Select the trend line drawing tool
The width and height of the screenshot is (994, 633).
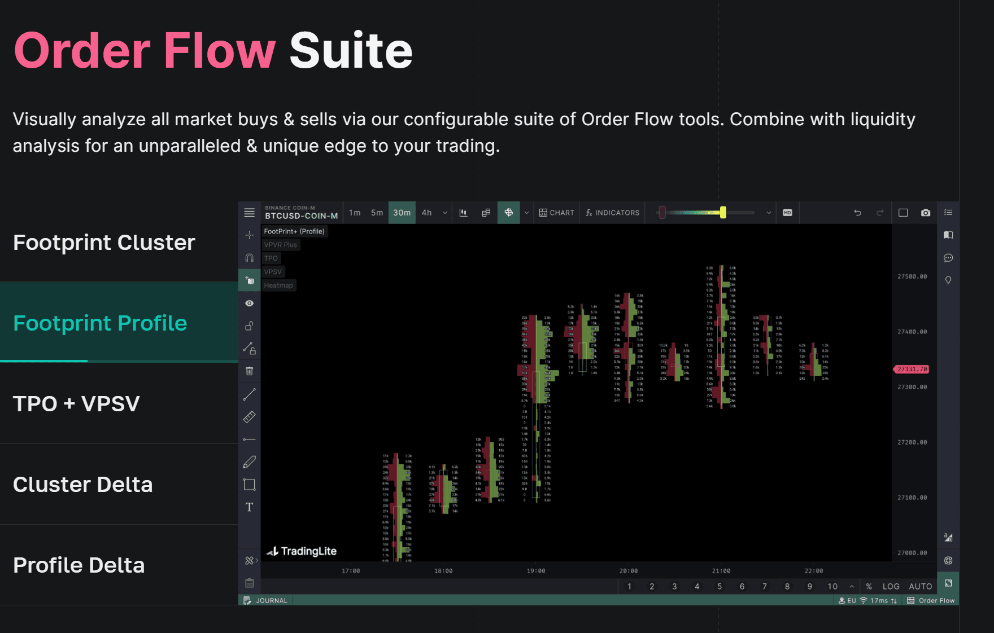(249, 394)
